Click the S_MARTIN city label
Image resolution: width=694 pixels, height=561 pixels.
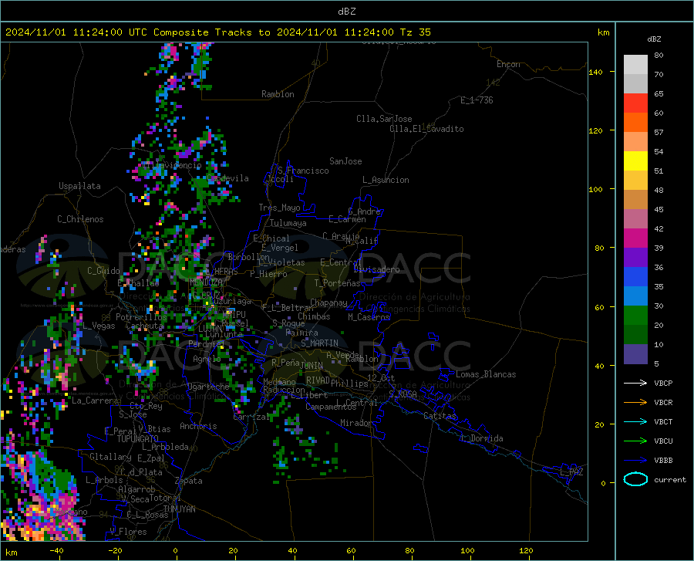pyautogui.click(x=319, y=343)
